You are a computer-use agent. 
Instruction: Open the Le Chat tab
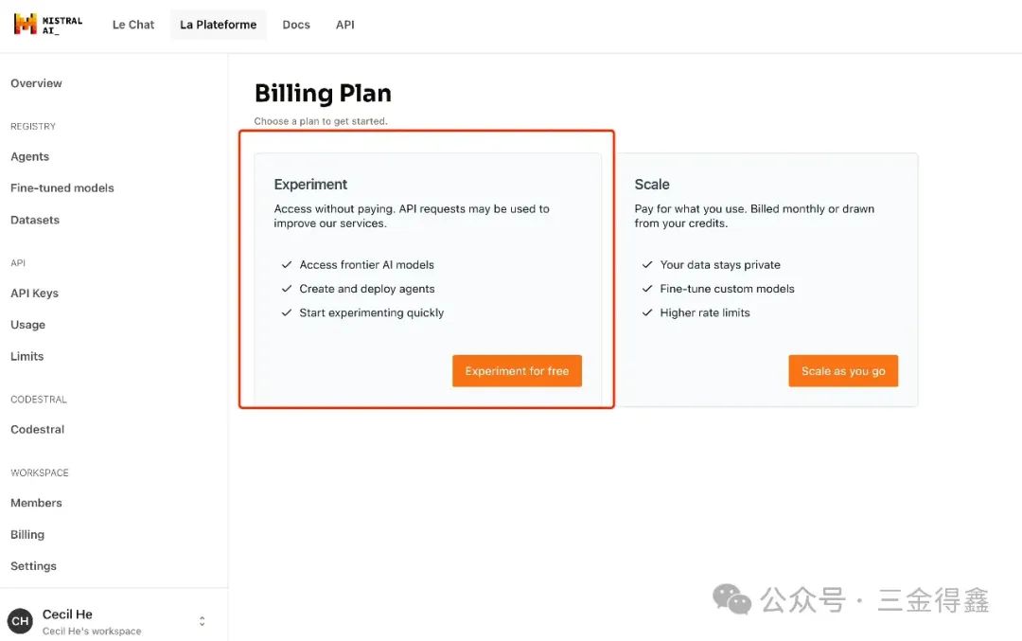point(133,25)
